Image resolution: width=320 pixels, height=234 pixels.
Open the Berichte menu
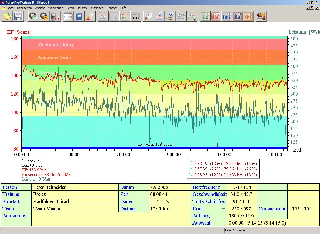(82, 8)
